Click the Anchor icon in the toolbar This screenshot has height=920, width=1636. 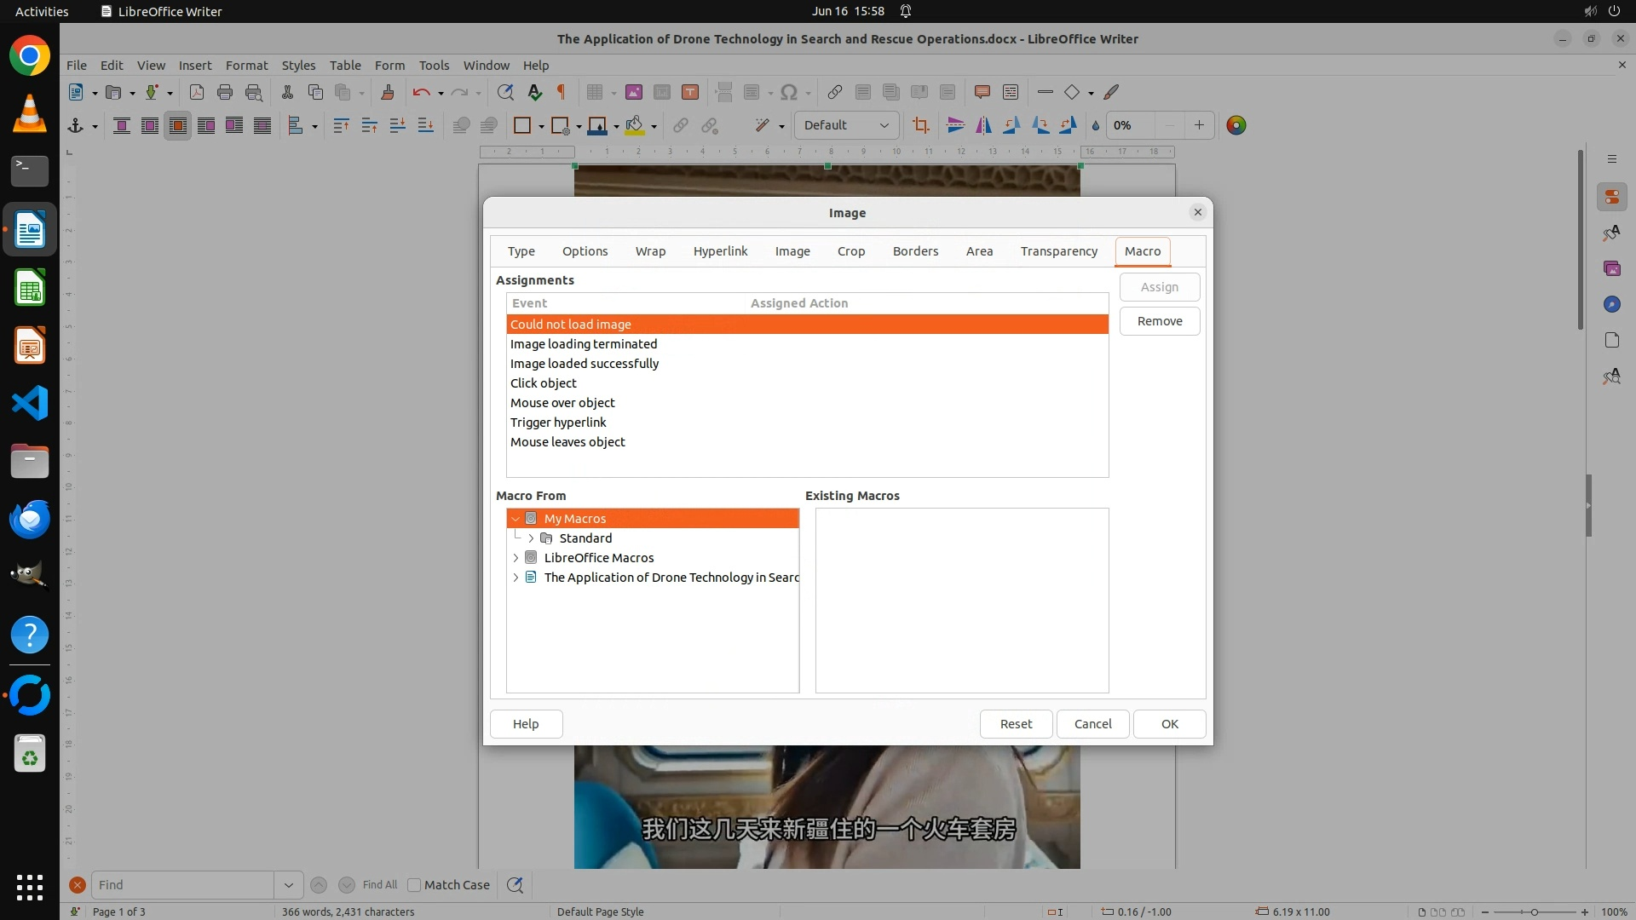pyautogui.click(x=76, y=126)
